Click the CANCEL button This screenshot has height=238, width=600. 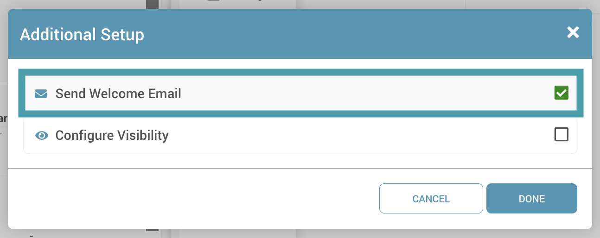[431, 199]
